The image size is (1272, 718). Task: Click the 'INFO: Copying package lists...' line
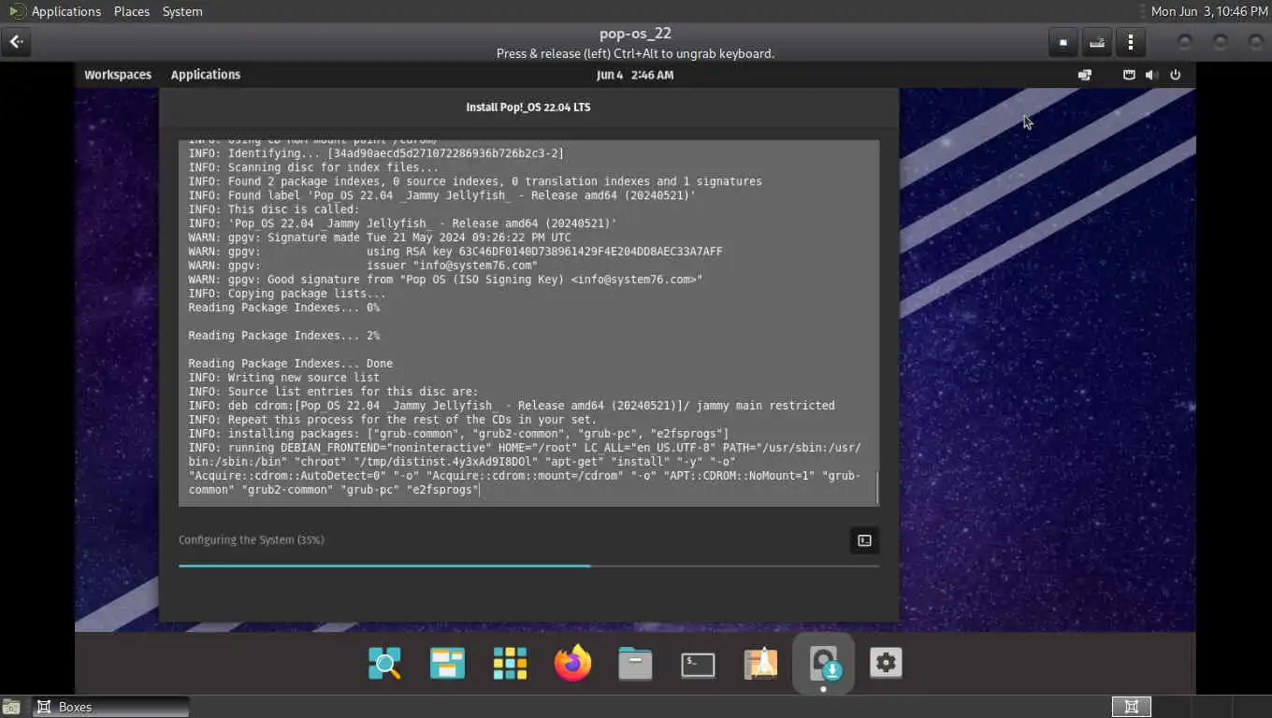pyautogui.click(x=287, y=294)
